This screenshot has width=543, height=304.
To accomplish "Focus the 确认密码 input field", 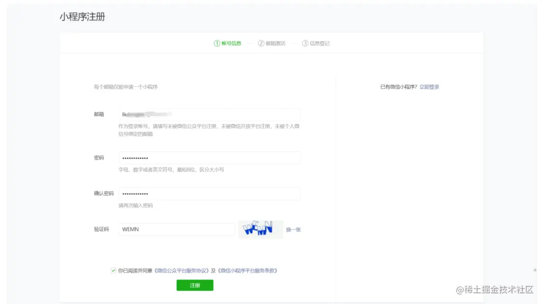I will coord(210,194).
